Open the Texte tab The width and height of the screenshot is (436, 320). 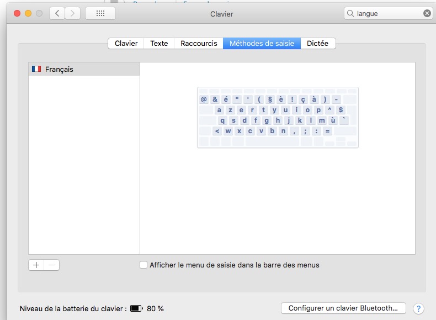coord(159,44)
